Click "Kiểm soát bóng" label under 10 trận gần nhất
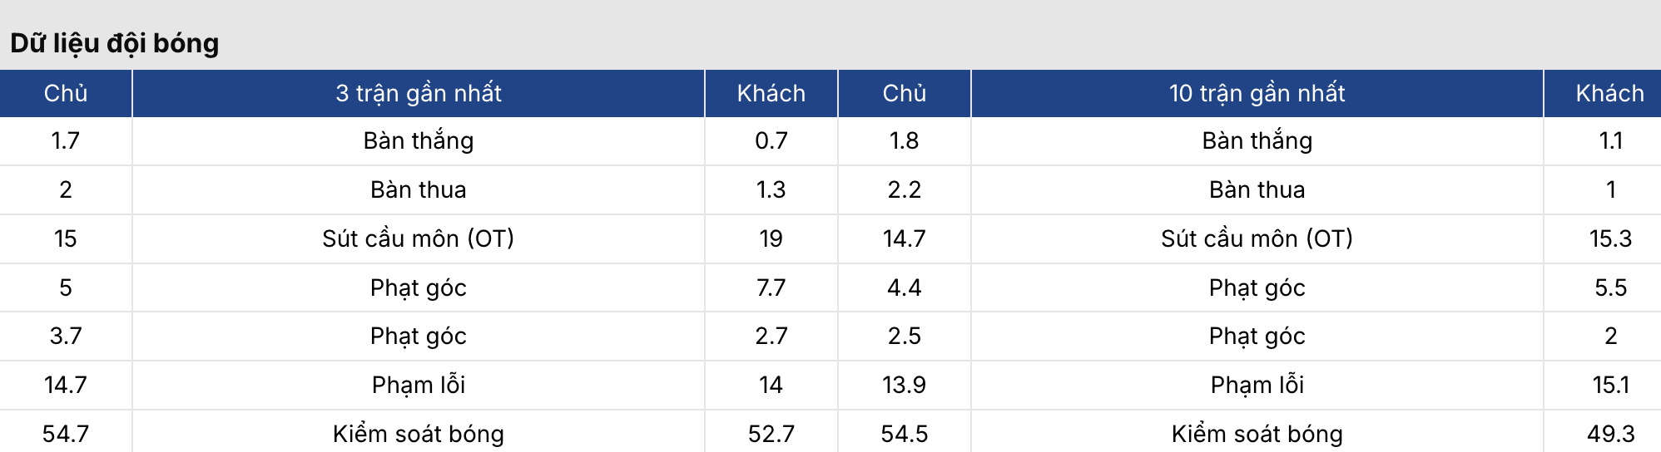 click(x=1257, y=434)
